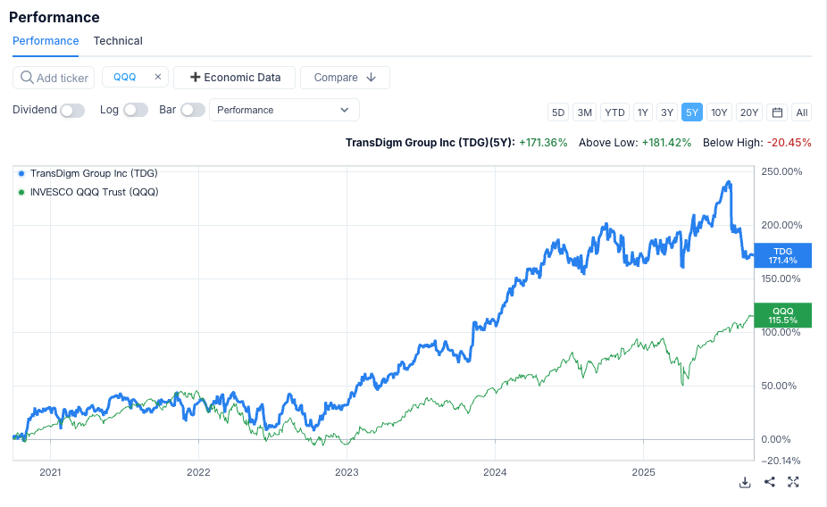Open the Performance metric dropdown
Viewport: 827px width, 507px height.
click(x=283, y=110)
